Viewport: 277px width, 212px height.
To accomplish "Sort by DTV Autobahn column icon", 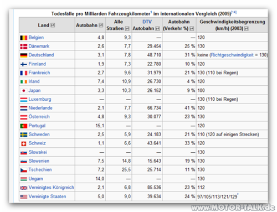I will pyautogui.click(x=157, y=28).
